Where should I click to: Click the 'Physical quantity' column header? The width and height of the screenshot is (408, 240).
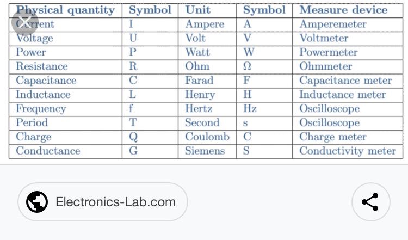pos(65,10)
